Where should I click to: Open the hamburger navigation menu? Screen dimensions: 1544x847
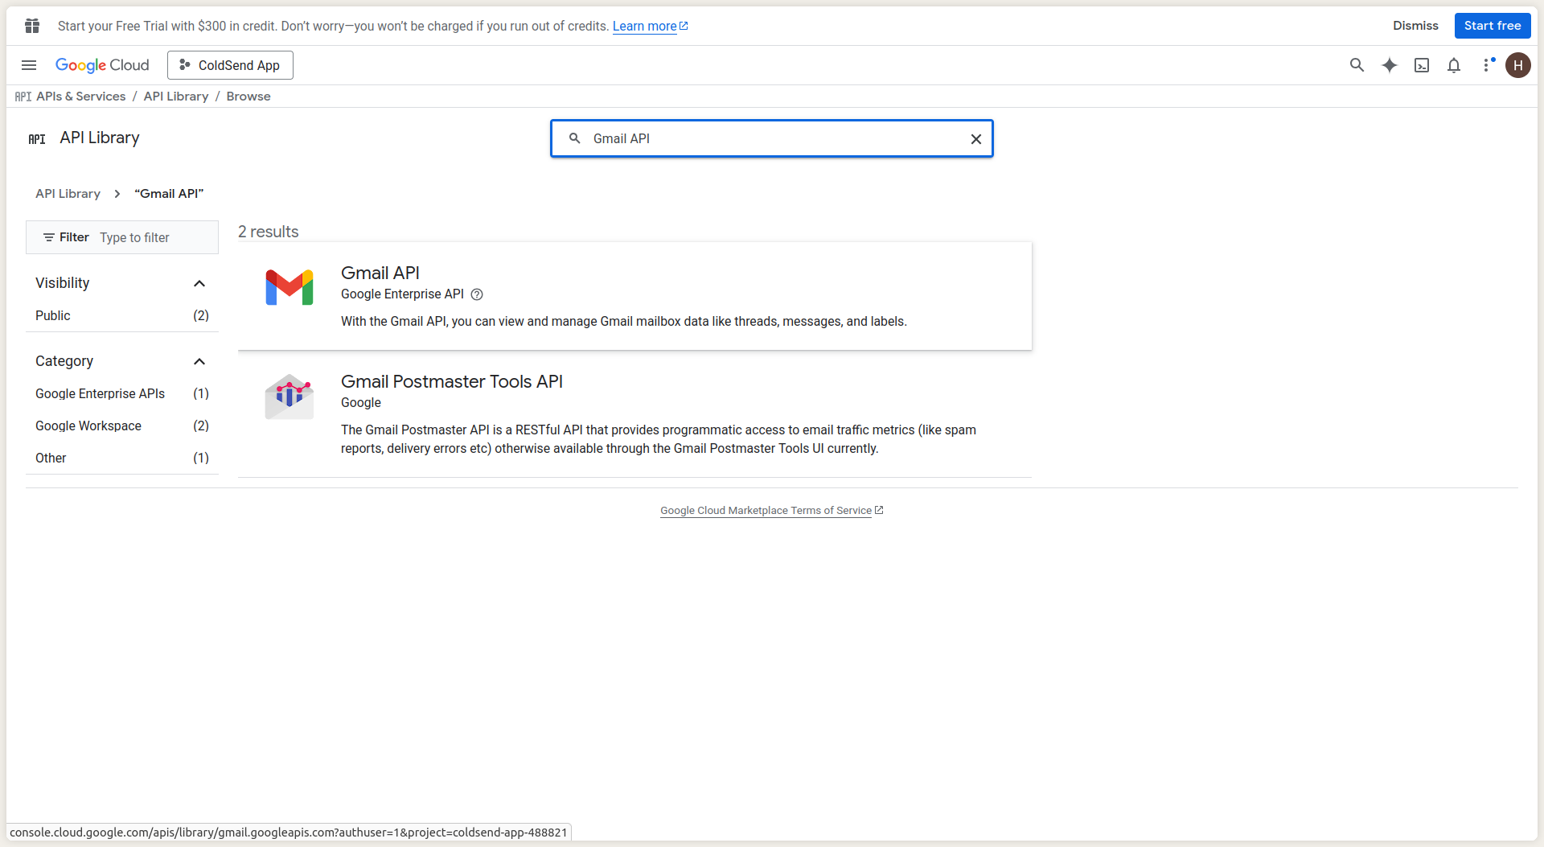pos(29,65)
